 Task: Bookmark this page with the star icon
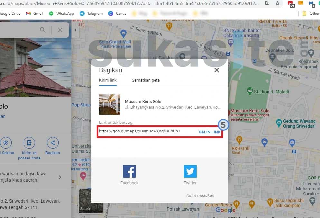[278, 3]
